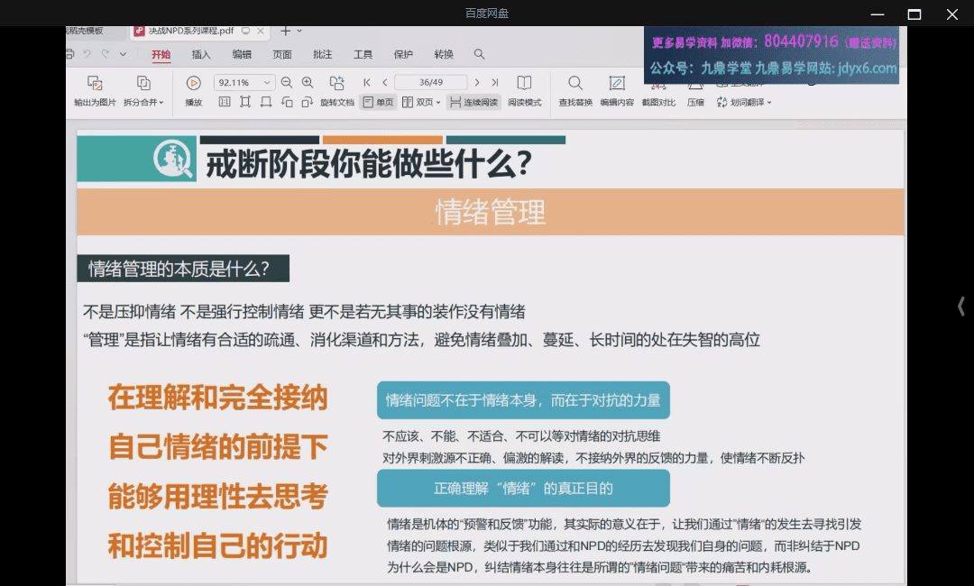Expand the Split and Merge (拆分合并) dropdown
Image resolution: width=974 pixels, height=586 pixels.
click(161, 103)
